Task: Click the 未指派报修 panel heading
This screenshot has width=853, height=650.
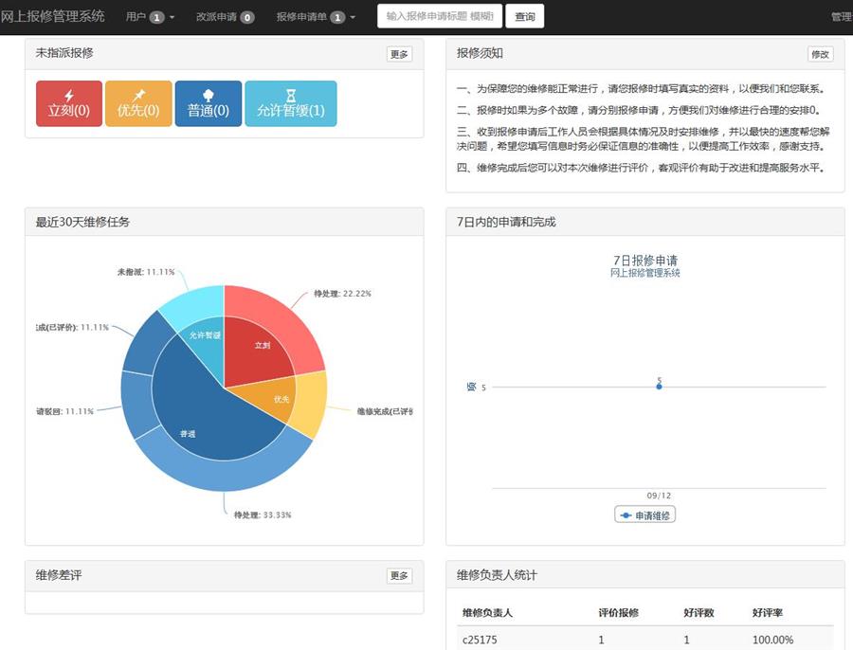Action: [x=64, y=53]
